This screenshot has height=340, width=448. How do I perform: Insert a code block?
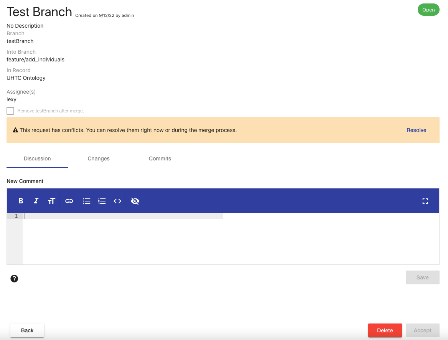117,201
